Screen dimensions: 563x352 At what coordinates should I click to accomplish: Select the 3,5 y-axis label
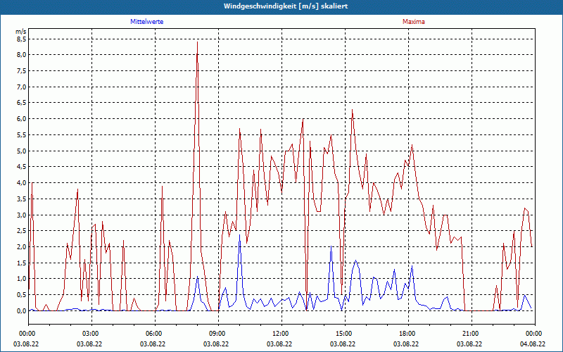[22, 199]
